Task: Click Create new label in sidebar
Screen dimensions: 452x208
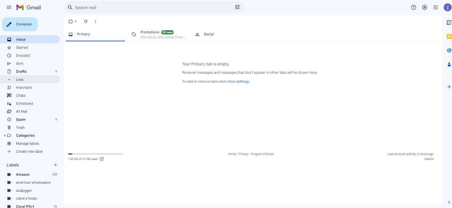Action: click(30, 151)
